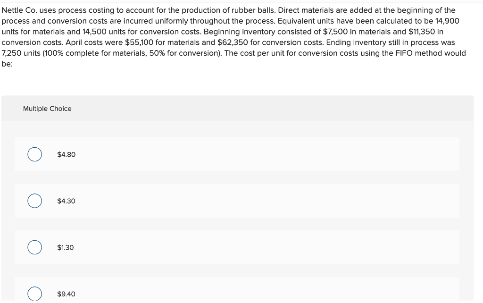The height and width of the screenshot is (303, 483).
Task: Select the $1.30 radio button
Action: (34, 247)
